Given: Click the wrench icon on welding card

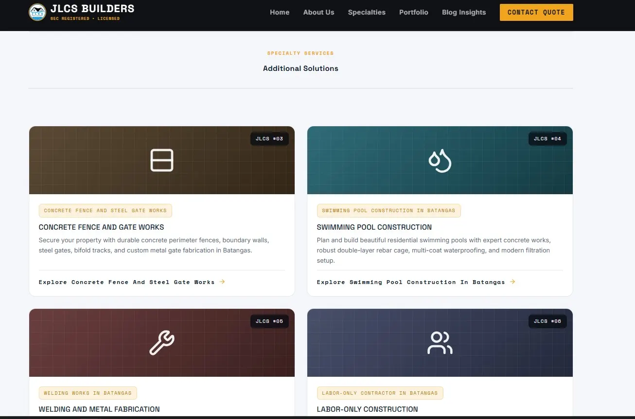Looking at the screenshot, I should (162, 343).
